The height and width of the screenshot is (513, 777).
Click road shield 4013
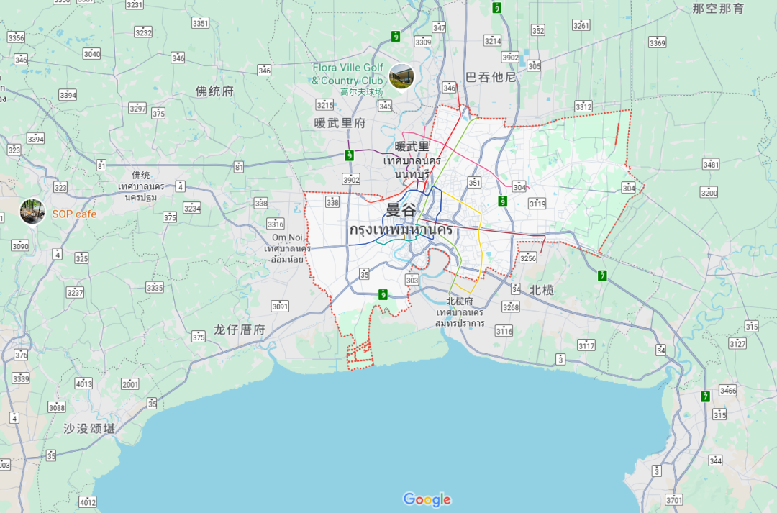point(83,383)
